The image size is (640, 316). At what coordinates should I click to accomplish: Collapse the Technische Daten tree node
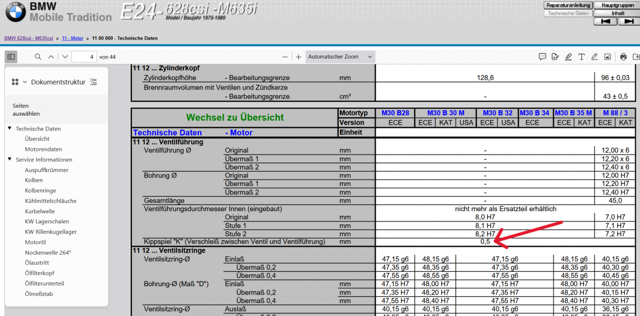(10, 128)
